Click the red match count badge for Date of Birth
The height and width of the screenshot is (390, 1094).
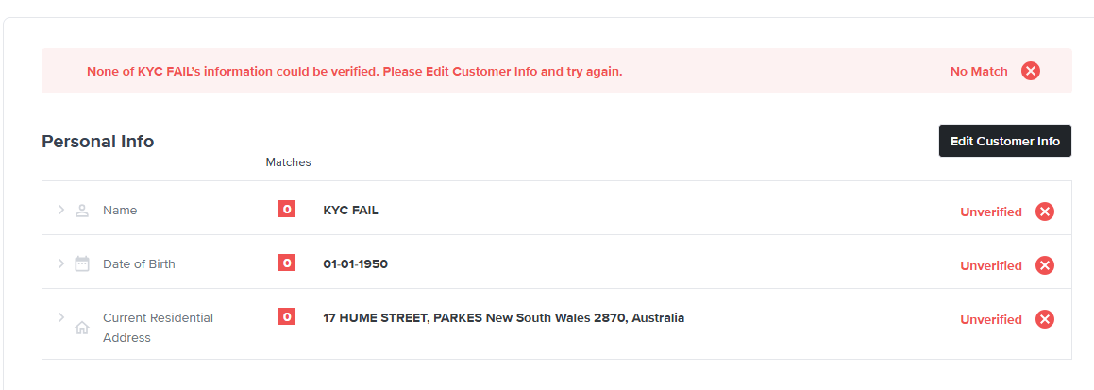tap(287, 263)
